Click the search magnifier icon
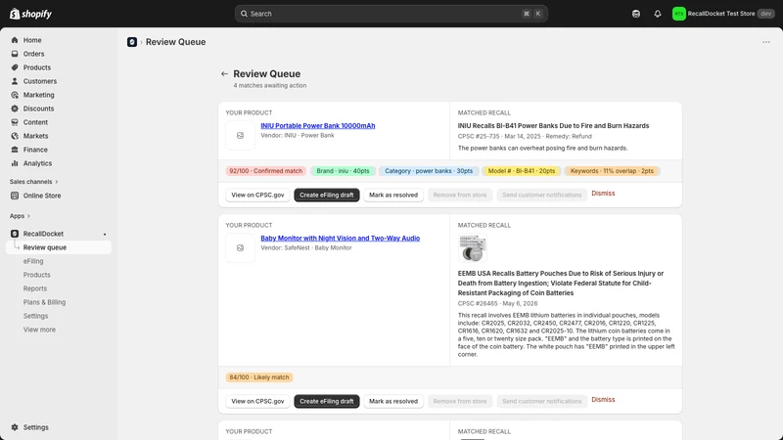Image resolution: width=783 pixels, height=440 pixels. [244, 14]
